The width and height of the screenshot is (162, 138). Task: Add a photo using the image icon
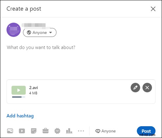pos(10,131)
